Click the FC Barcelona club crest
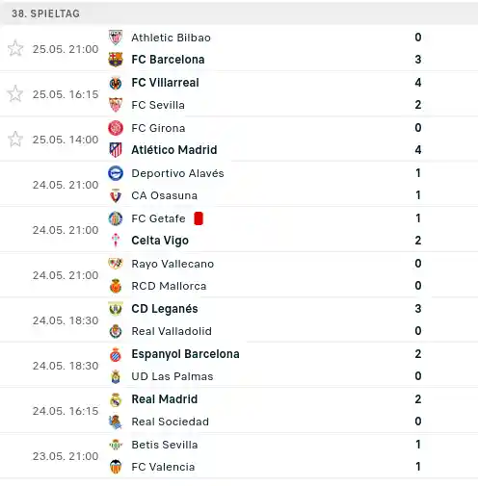The width and height of the screenshot is (478, 486). pos(116,60)
